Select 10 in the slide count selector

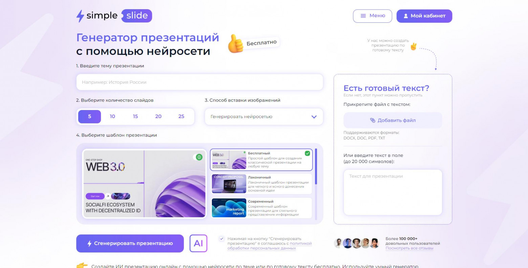pos(112,116)
